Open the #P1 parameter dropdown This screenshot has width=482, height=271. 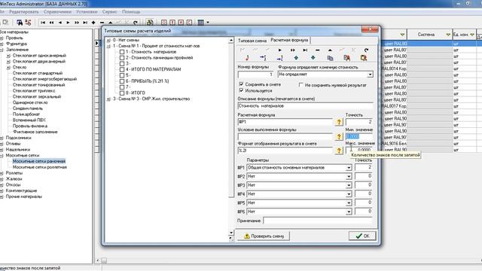(349, 168)
